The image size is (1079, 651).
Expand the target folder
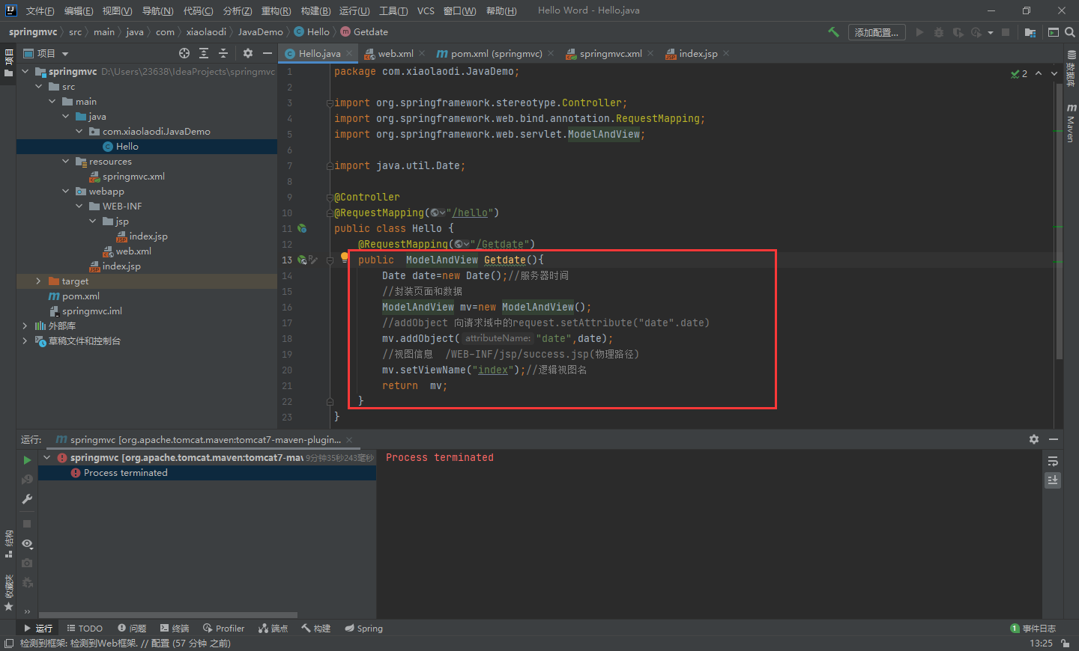tap(38, 281)
